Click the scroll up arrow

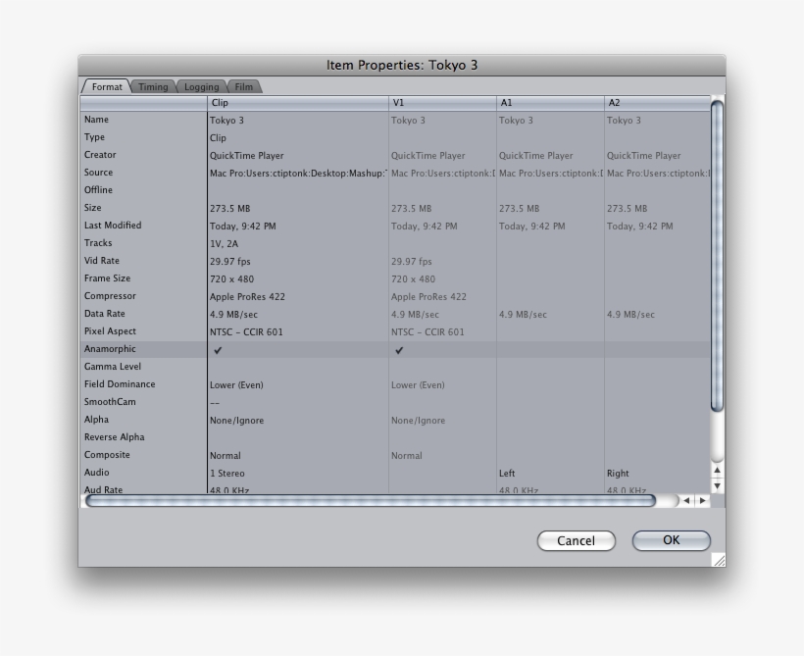(x=717, y=472)
